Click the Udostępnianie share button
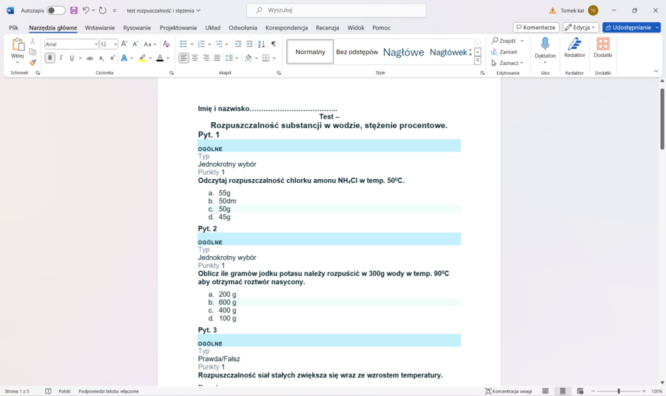This screenshot has width=666, height=396. coord(631,27)
